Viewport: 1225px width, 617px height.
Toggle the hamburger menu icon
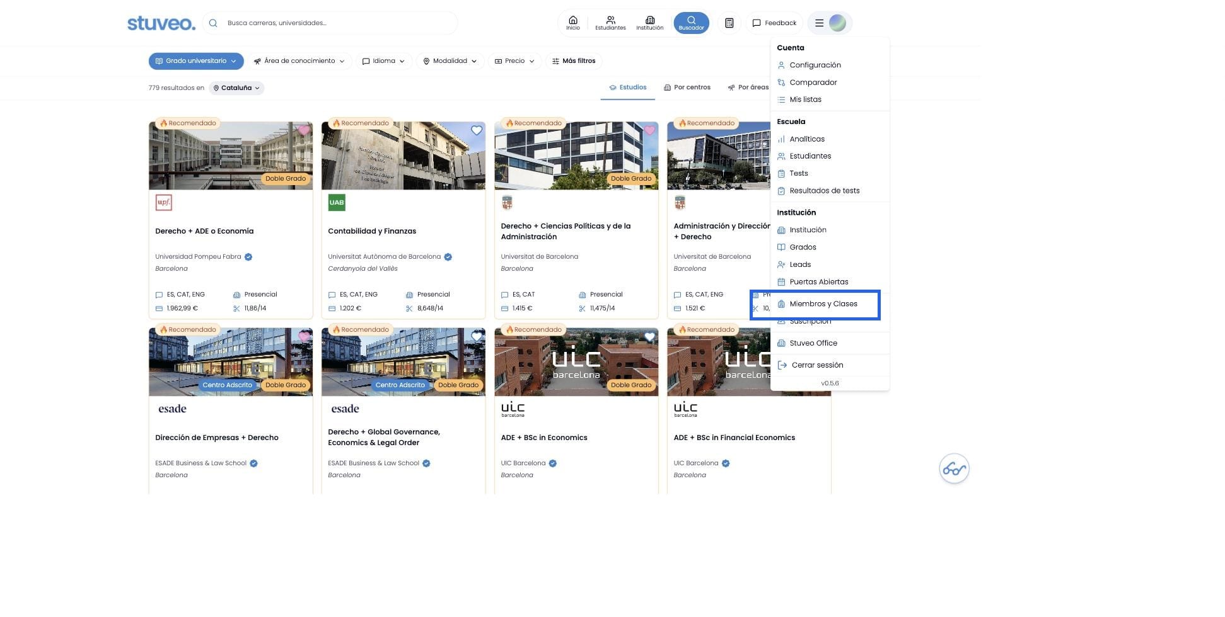tap(819, 23)
